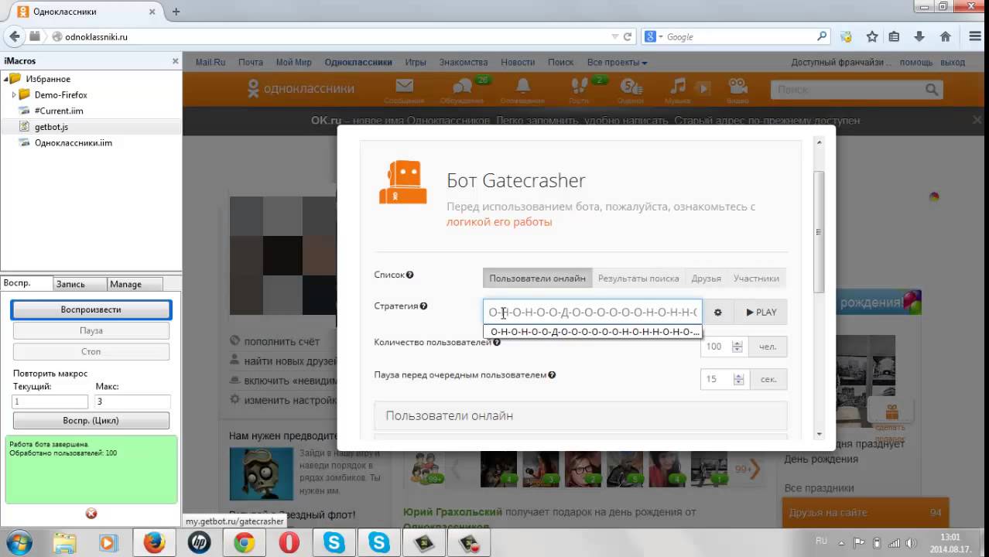Open HP icon in the taskbar

tap(199, 543)
